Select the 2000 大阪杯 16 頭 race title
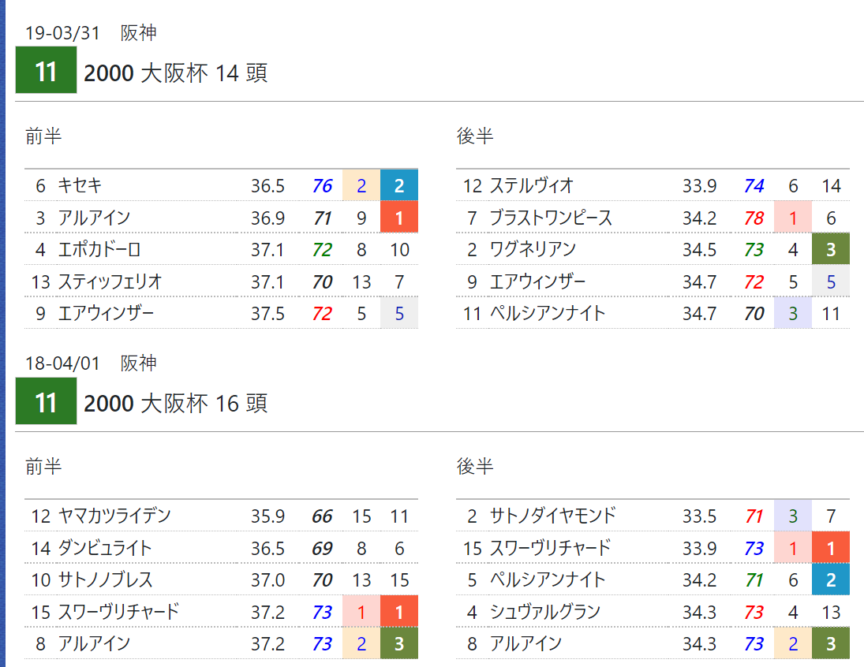The width and height of the screenshot is (864, 667). coord(176,403)
